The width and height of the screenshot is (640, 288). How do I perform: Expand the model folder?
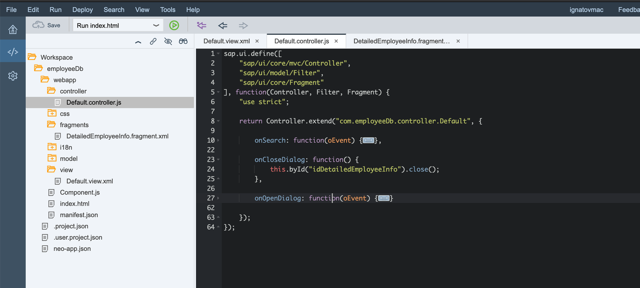[x=52, y=158]
